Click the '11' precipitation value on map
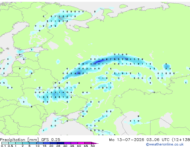Image resolution: width=190 pixels, height=147 pixels. [95, 64]
